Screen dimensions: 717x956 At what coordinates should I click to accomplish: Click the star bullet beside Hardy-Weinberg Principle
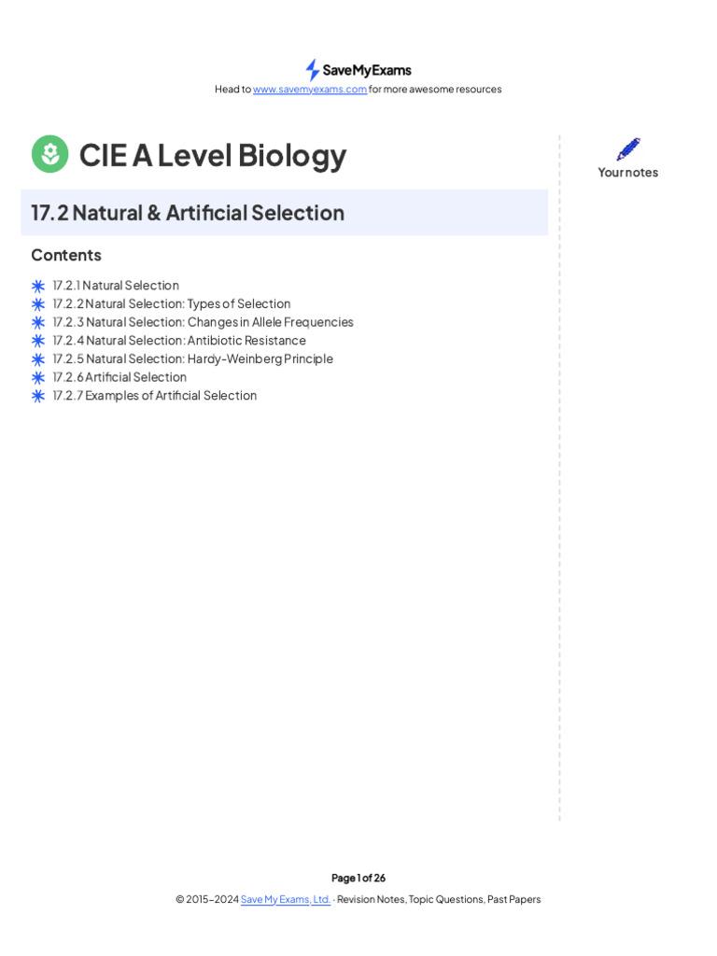tap(38, 359)
